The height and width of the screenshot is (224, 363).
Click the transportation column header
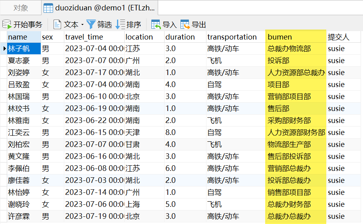point(232,37)
